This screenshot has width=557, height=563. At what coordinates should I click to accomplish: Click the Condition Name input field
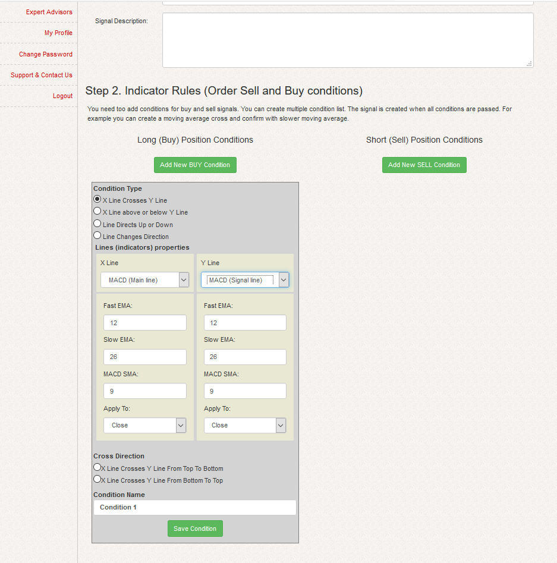pyautogui.click(x=195, y=507)
